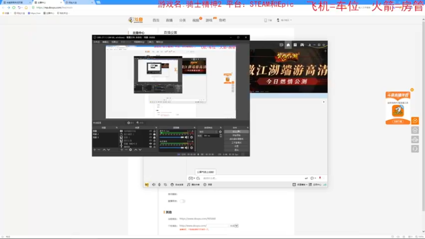Open settings gear of first mixer channel
Screen dimensions: 425x239
point(191,138)
